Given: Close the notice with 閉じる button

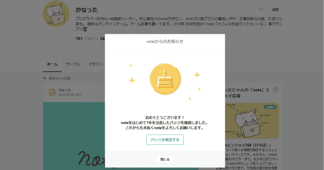Looking at the screenshot, I should coord(165,159).
